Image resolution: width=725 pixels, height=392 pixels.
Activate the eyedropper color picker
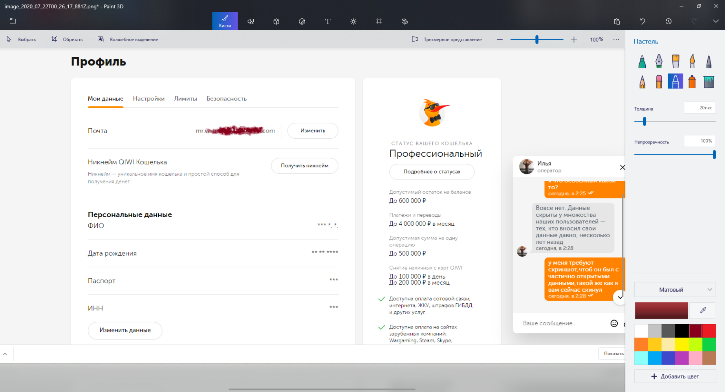click(703, 310)
